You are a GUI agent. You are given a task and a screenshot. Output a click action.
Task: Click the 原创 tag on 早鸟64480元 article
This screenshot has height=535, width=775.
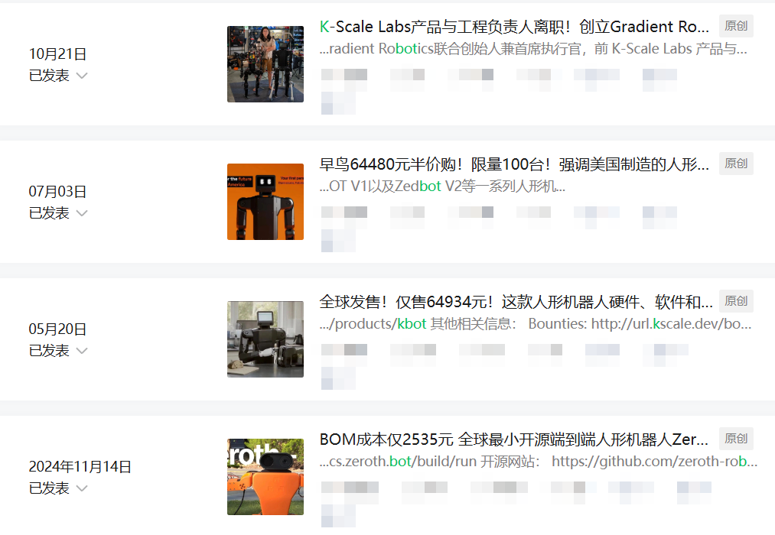tap(736, 164)
